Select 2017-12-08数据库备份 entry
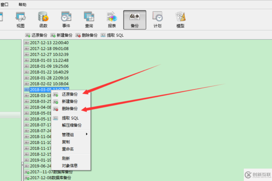Screen dimensions: 272x181 point(48,178)
